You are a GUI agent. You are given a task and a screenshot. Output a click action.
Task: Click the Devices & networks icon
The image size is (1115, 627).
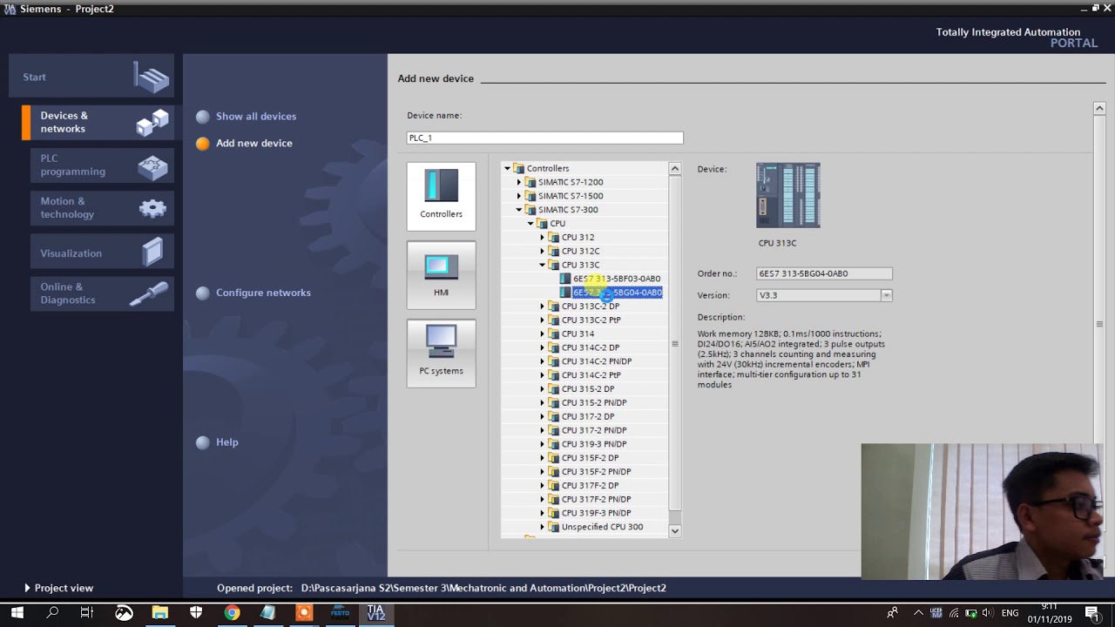coord(152,123)
